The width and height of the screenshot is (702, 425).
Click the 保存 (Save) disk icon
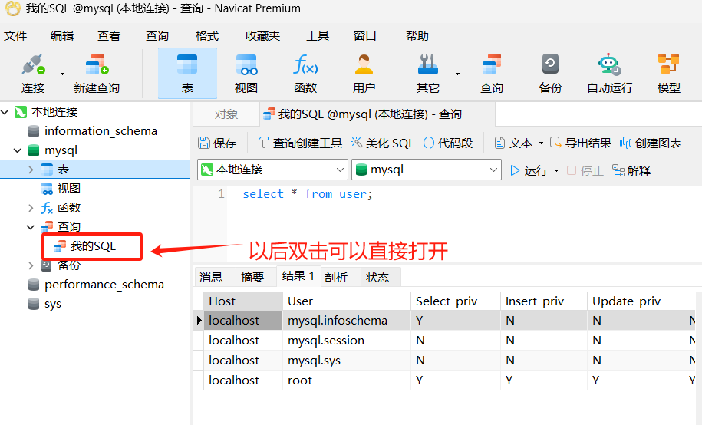(x=204, y=143)
